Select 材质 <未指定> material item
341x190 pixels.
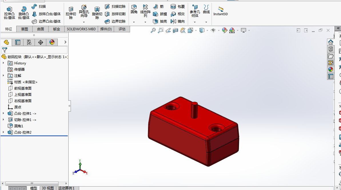click(22, 82)
